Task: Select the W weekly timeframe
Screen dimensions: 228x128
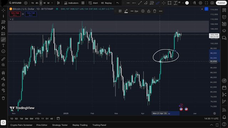Action: click(x=45, y=3)
